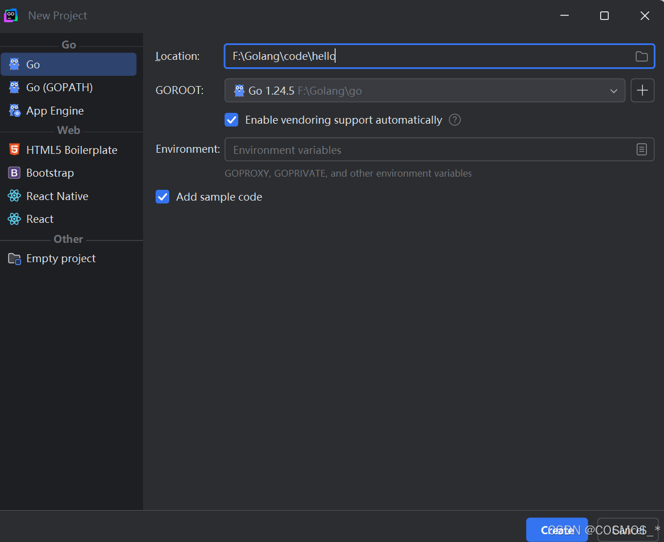Open the GOROOT dropdown arrow

[614, 91]
